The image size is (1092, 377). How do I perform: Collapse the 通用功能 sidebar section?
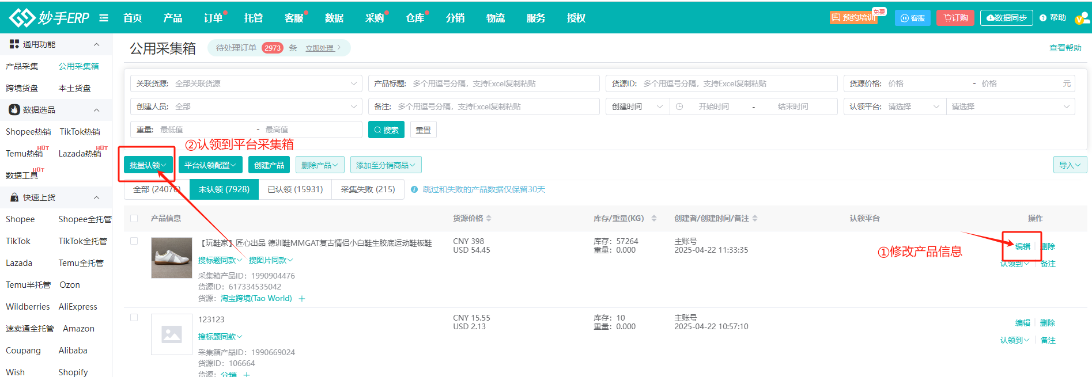click(x=97, y=44)
